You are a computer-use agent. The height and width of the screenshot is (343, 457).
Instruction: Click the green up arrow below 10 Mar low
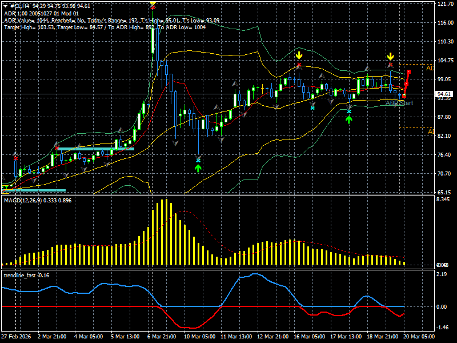(x=198, y=168)
